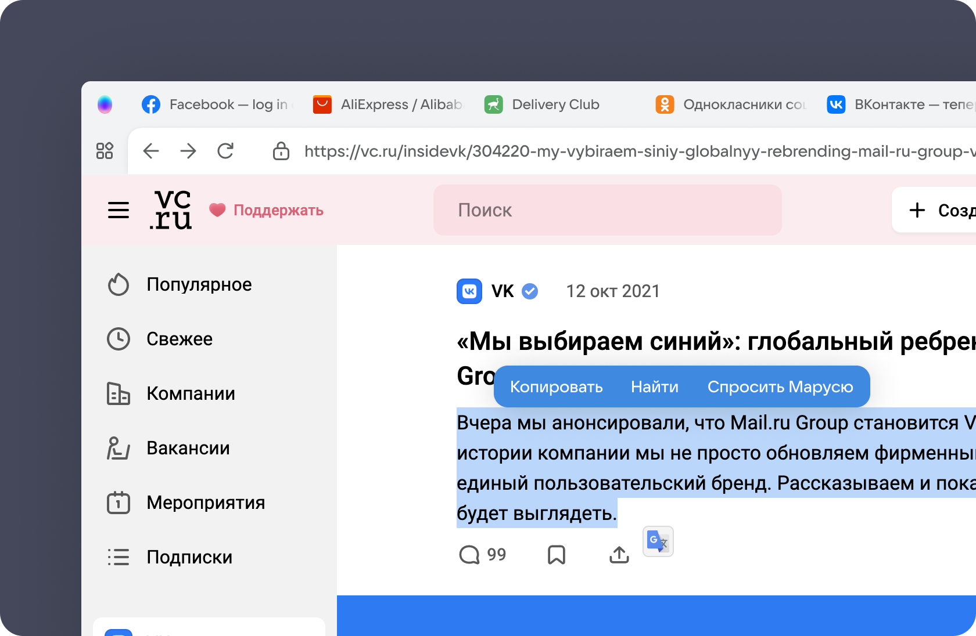Reload the page
This screenshot has width=976, height=636.
point(225,151)
